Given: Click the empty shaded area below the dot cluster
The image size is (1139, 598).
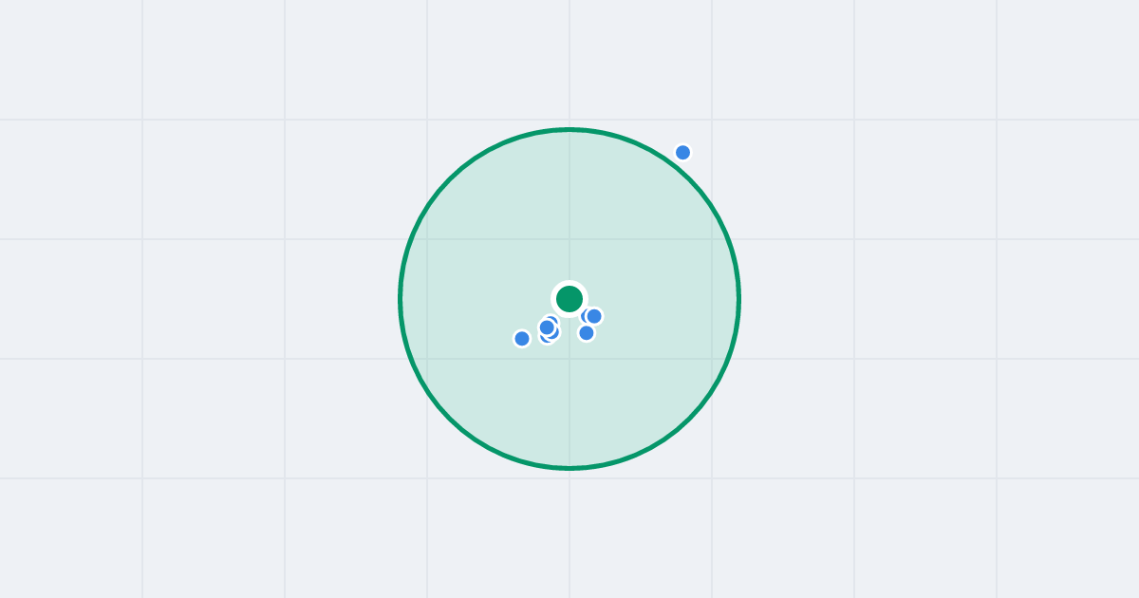Looking at the screenshot, I should coord(569,408).
